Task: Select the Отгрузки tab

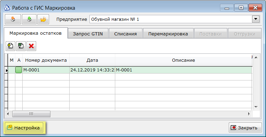Action: (x=245, y=34)
